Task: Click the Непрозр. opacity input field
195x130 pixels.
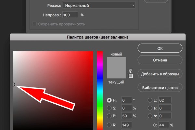Action: pos(71,15)
